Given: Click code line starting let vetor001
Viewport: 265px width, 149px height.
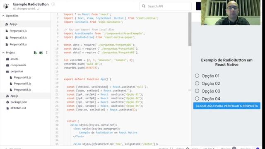Looking at the screenshot, I should pos(99,60).
